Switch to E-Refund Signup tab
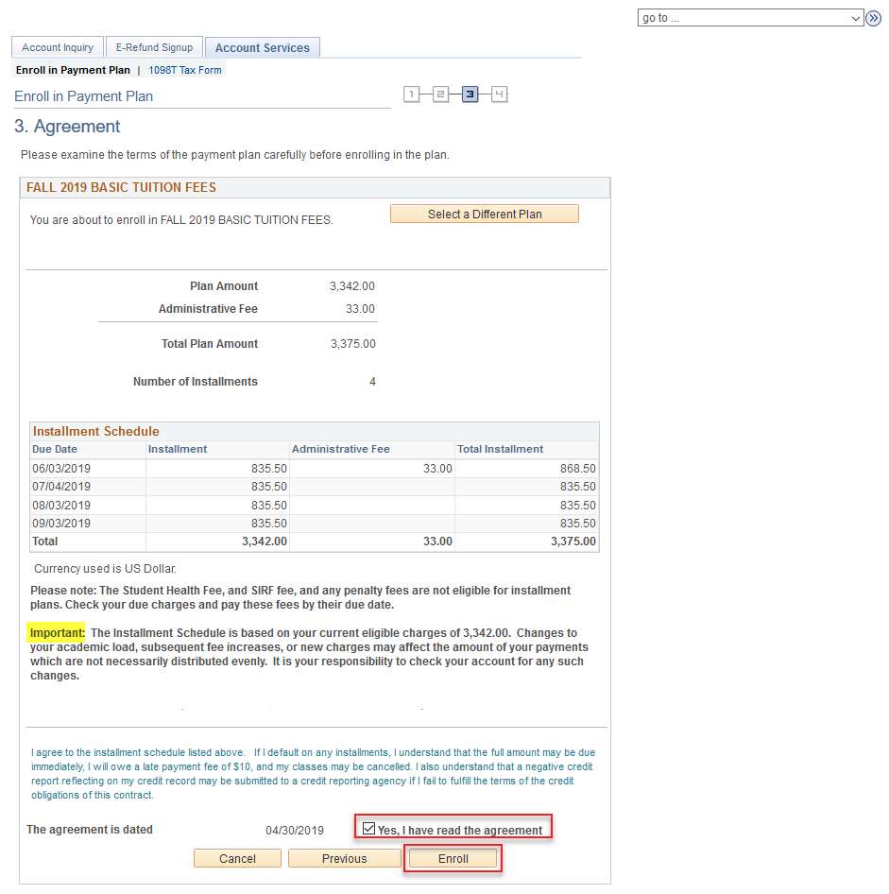 point(154,47)
